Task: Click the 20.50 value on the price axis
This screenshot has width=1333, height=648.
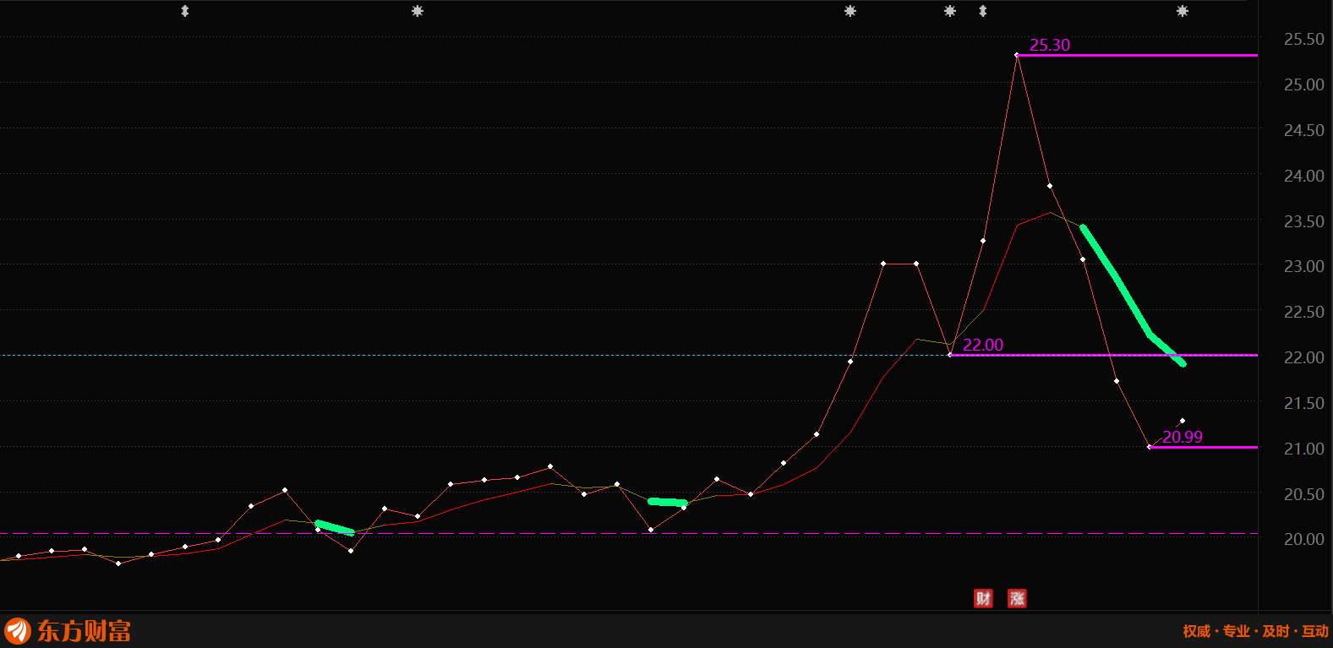Action: [1304, 494]
